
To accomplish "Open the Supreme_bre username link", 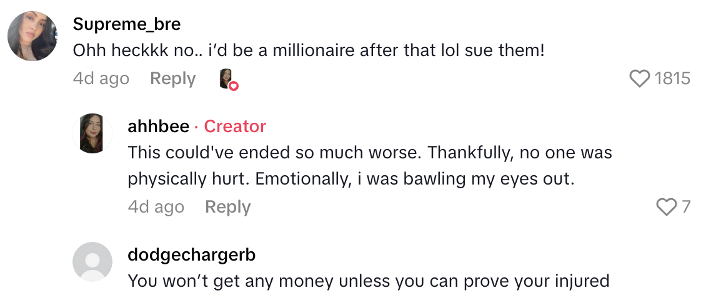I will coord(127,24).
